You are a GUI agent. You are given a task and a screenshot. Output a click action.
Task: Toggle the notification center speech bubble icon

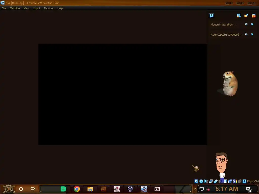[x=212, y=16]
